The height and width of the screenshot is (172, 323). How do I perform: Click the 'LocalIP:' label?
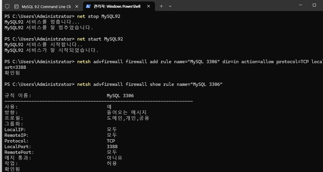pos(15,129)
